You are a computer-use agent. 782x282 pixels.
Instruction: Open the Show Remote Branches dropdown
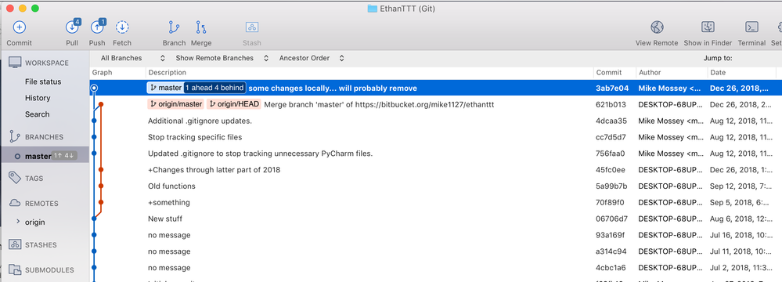click(222, 58)
